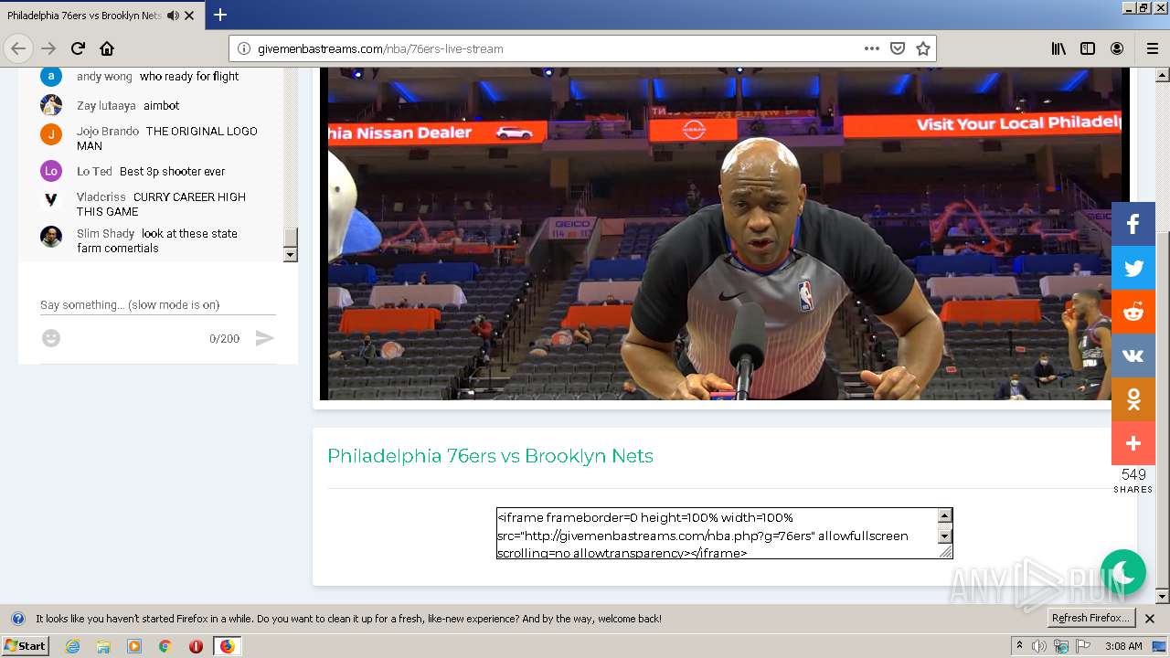Click Slim Shady user avatar
Viewport: 1170px width, 658px height.
pos(51,236)
